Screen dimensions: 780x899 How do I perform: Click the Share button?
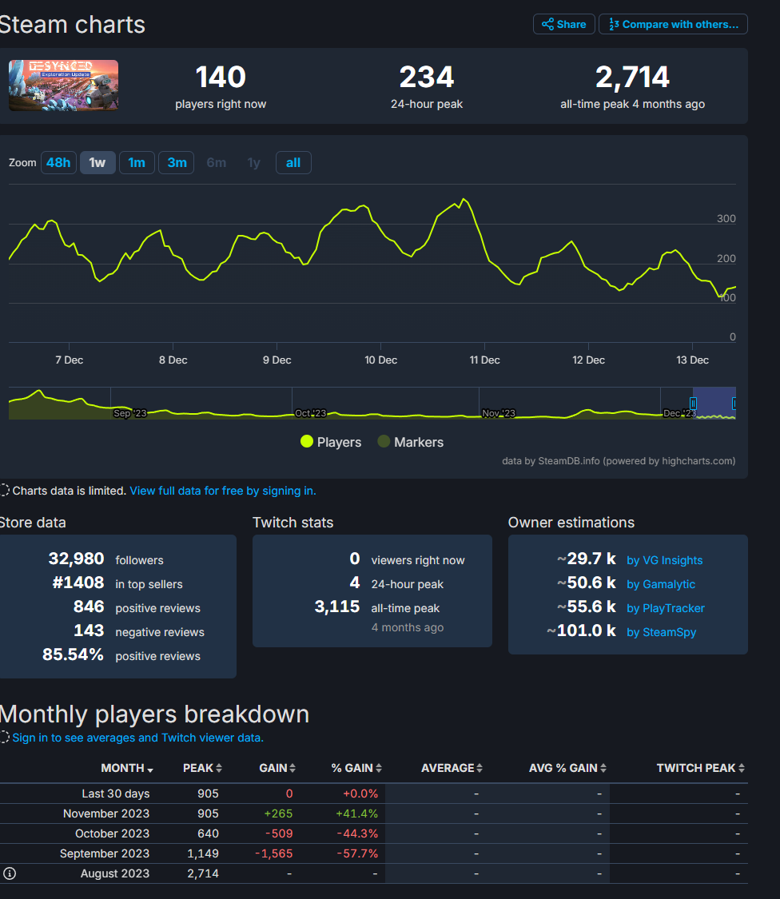pyautogui.click(x=563, y=24)
